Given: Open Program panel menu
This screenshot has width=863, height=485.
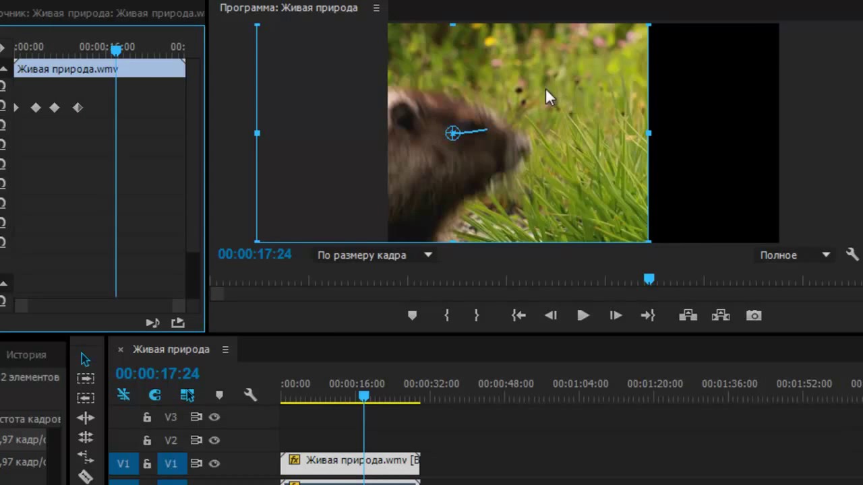Looking at the screenshot, I should click(376, 8).
